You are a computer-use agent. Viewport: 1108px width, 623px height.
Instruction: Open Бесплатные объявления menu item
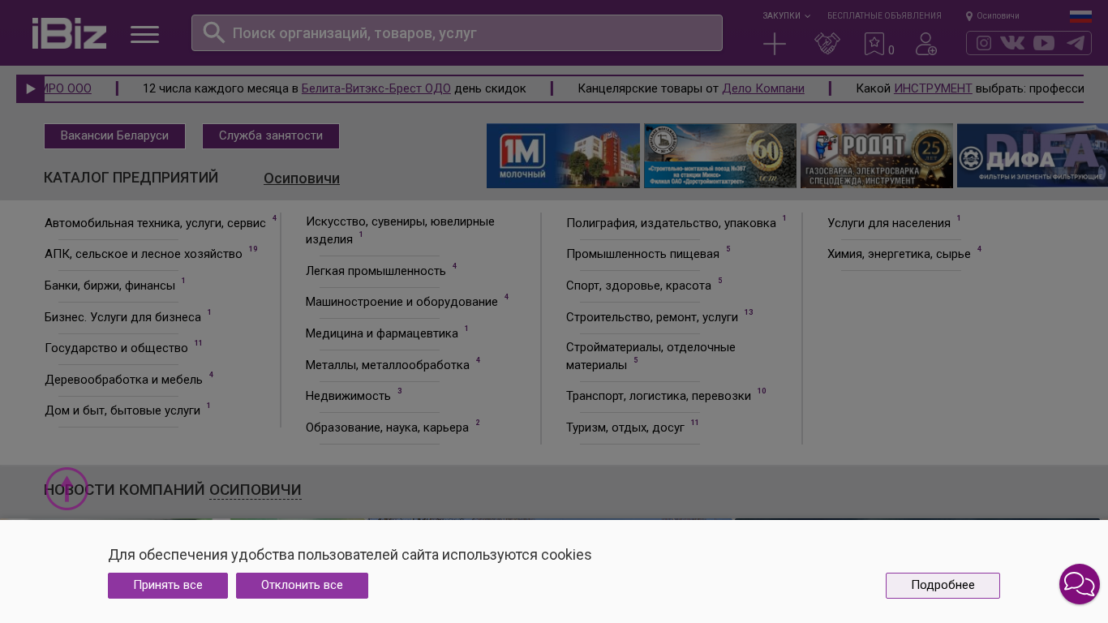pos(884,16)
